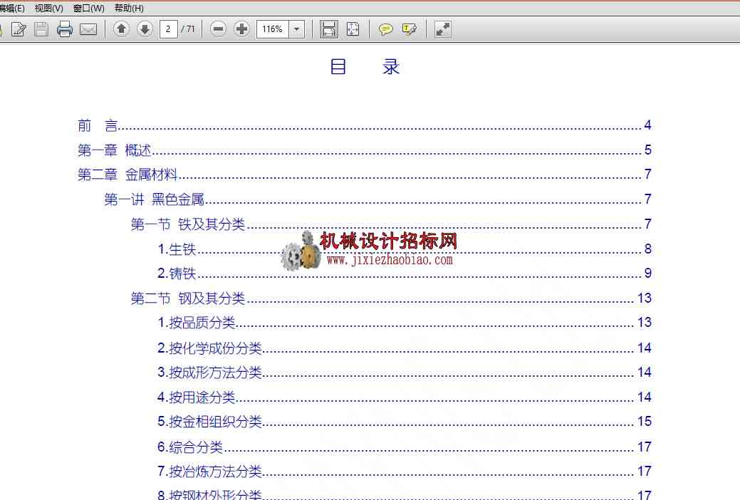This screenshot has height=500, width=740.
Task: Add a sticky note comment
Action: point(385,30)
